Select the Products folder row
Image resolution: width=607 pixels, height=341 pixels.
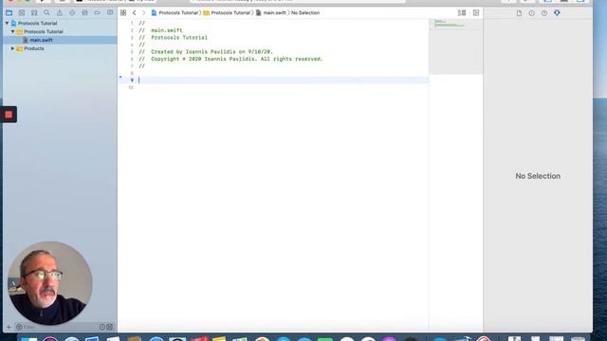point(60,48)
